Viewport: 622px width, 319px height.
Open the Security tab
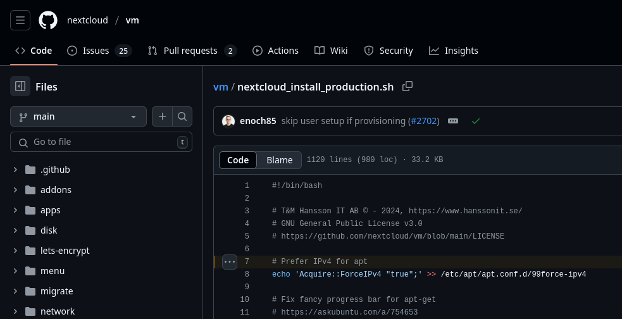(389, 51)
